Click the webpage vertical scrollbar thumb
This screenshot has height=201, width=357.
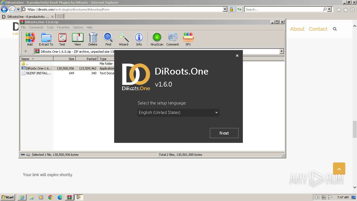[355, 130]
